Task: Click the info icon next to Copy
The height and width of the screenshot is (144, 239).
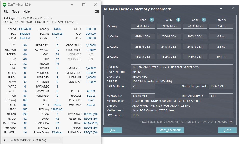Action: 204,20
